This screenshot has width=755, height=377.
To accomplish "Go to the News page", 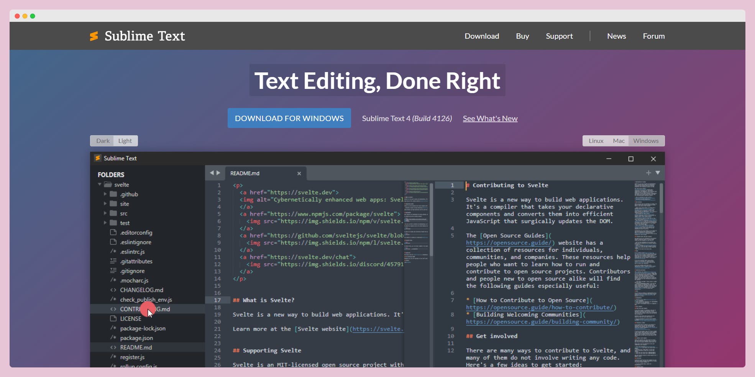I will pos(616,36).
